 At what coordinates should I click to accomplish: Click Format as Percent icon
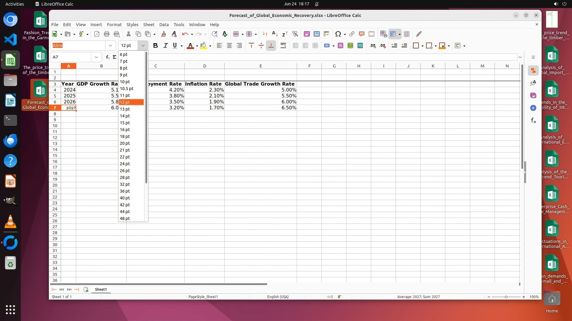(341, 45)
